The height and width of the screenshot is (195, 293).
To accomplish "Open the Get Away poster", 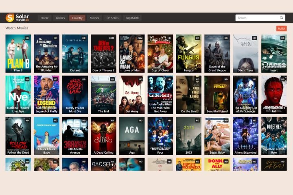I will click(132, 95).
